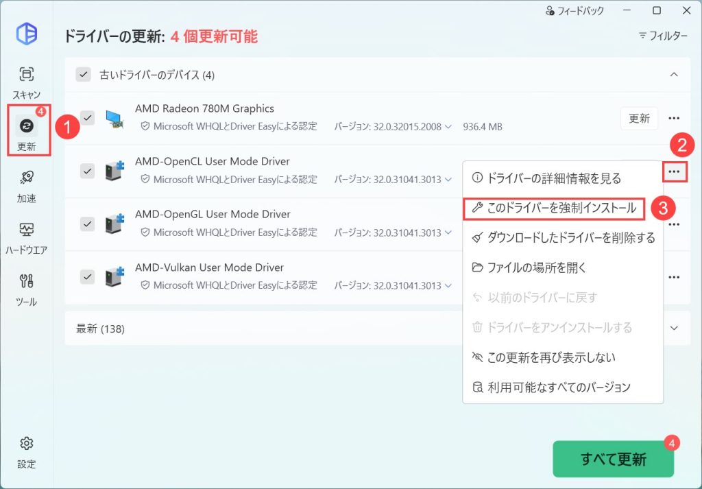Image resolution: width=702 pixels, height=489 pixels.
Task: Click AMD-Vulkan User Mode Driver device icon
Action: tap(115, 277)
